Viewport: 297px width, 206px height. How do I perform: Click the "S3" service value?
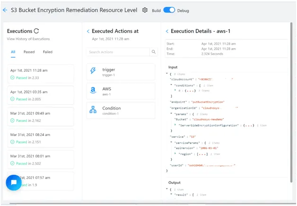coord(192,137)
